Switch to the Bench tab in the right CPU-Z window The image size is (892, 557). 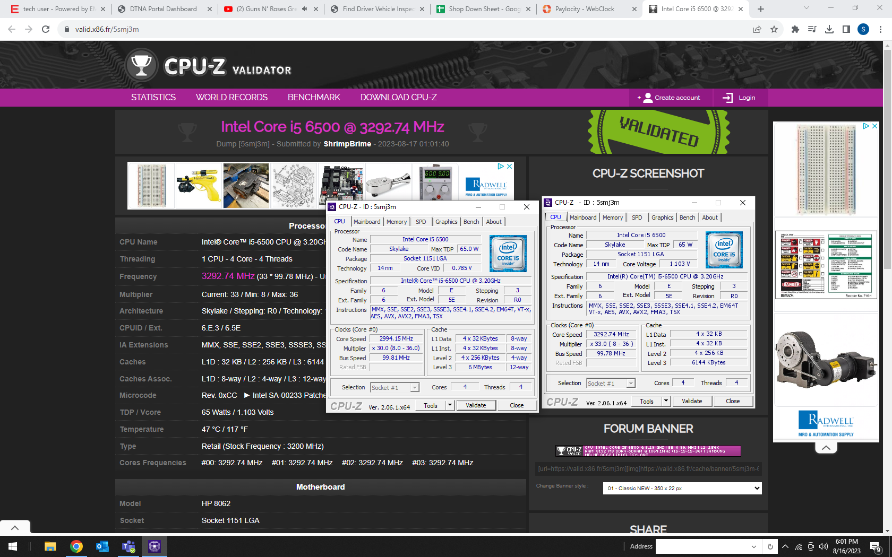click(687, 217)
